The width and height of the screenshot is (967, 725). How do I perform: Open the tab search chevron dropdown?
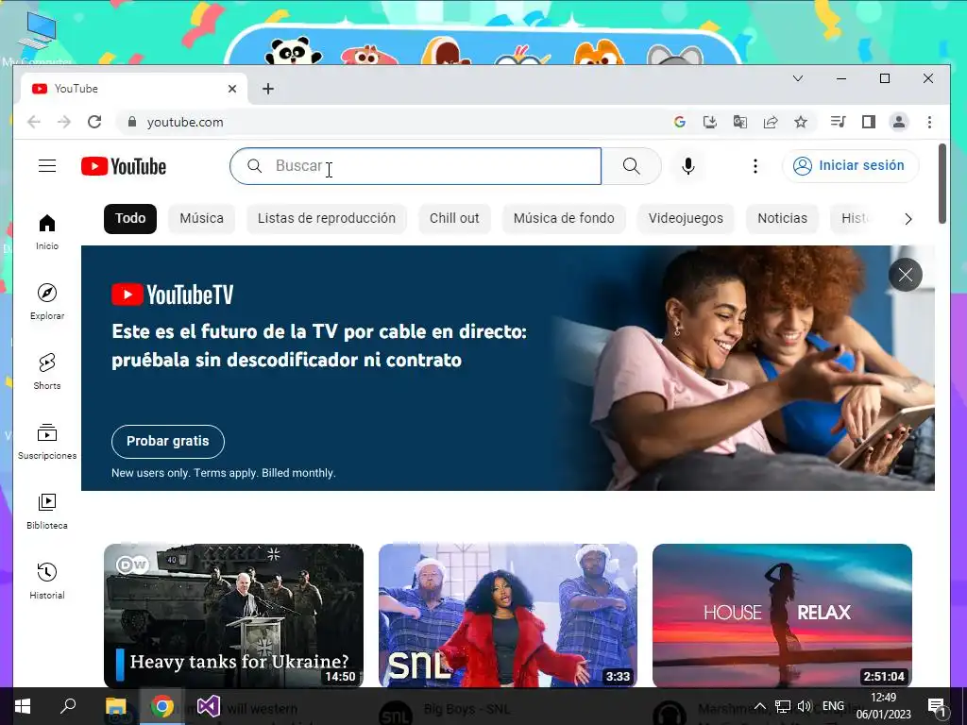tap(797, 78)
